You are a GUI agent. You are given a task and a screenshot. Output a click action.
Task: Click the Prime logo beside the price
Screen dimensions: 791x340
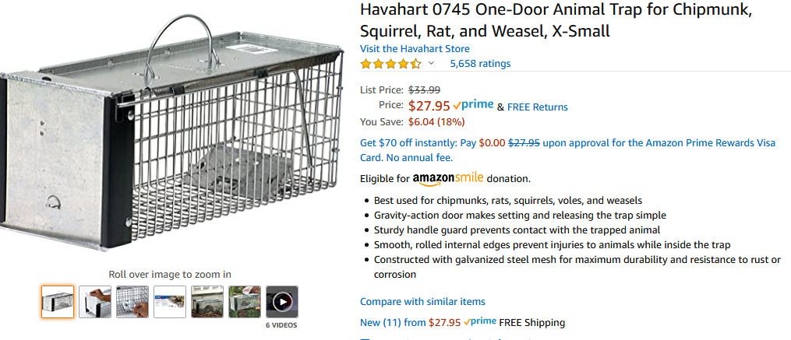click(x=473, y=105)
